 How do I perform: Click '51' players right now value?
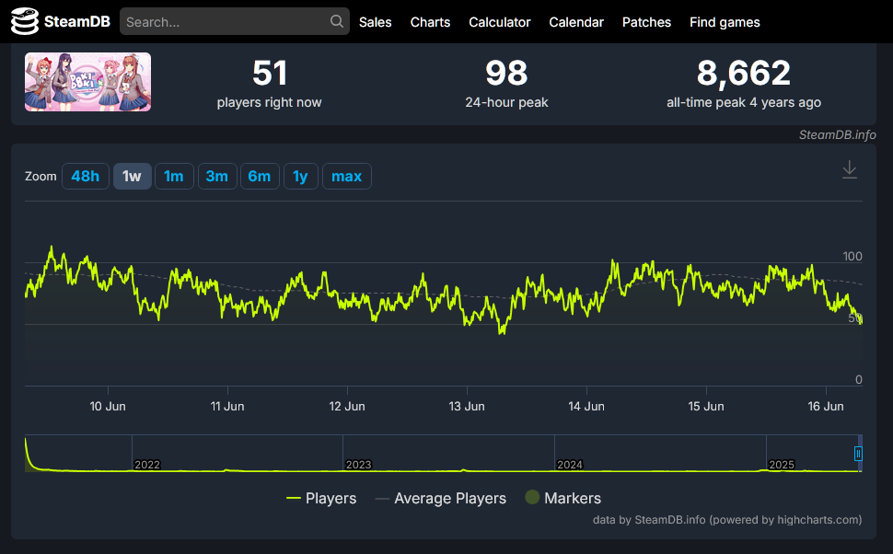(270, 74)
